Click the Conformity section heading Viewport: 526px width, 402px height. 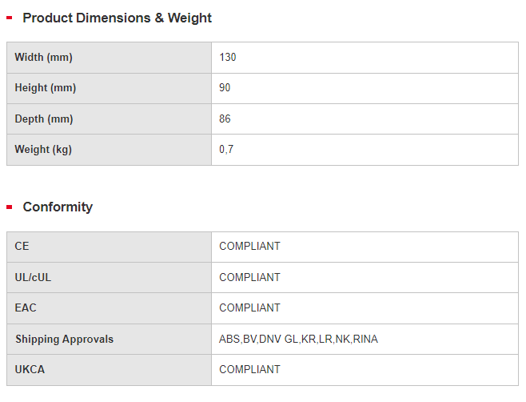[x=58, y=207]
